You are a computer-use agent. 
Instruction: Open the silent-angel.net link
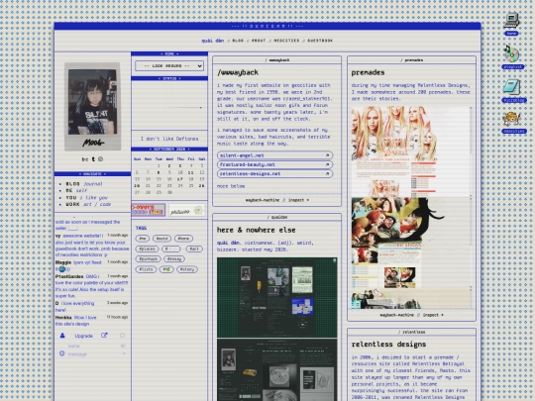[275, 155]
